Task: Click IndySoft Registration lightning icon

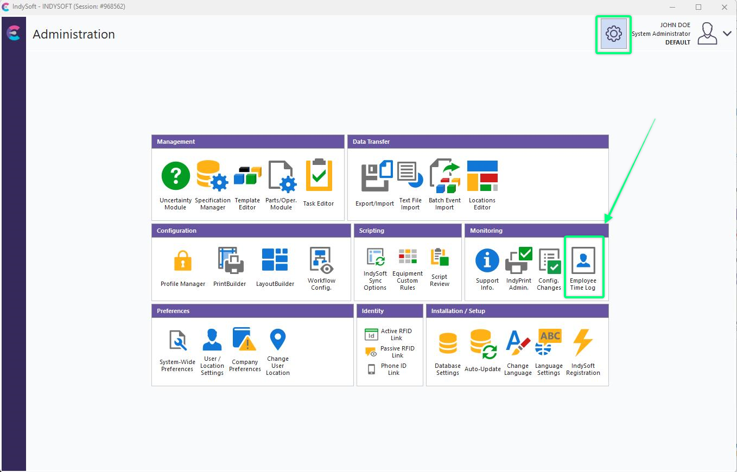Action: pos(583,343)
